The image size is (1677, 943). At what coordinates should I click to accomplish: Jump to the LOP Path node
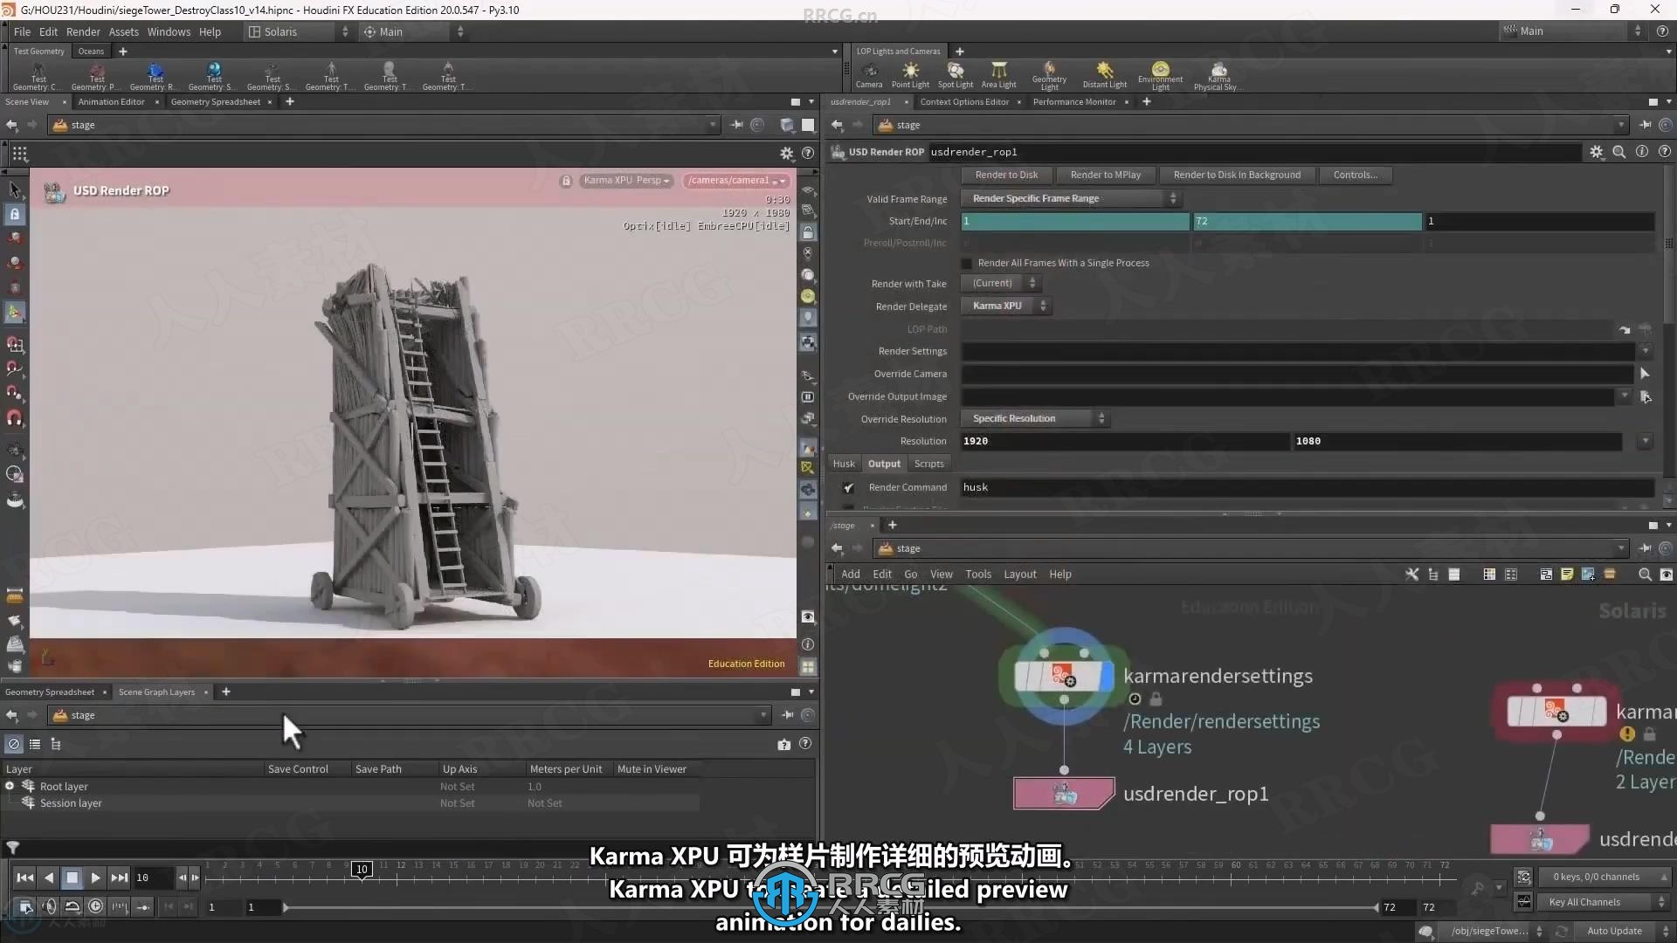1625,329
